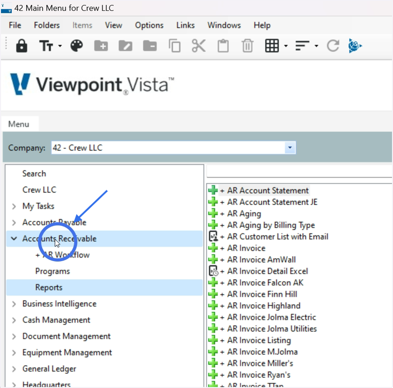
Task: Expand the Equipment Management chevron
Action: [14, 353]
